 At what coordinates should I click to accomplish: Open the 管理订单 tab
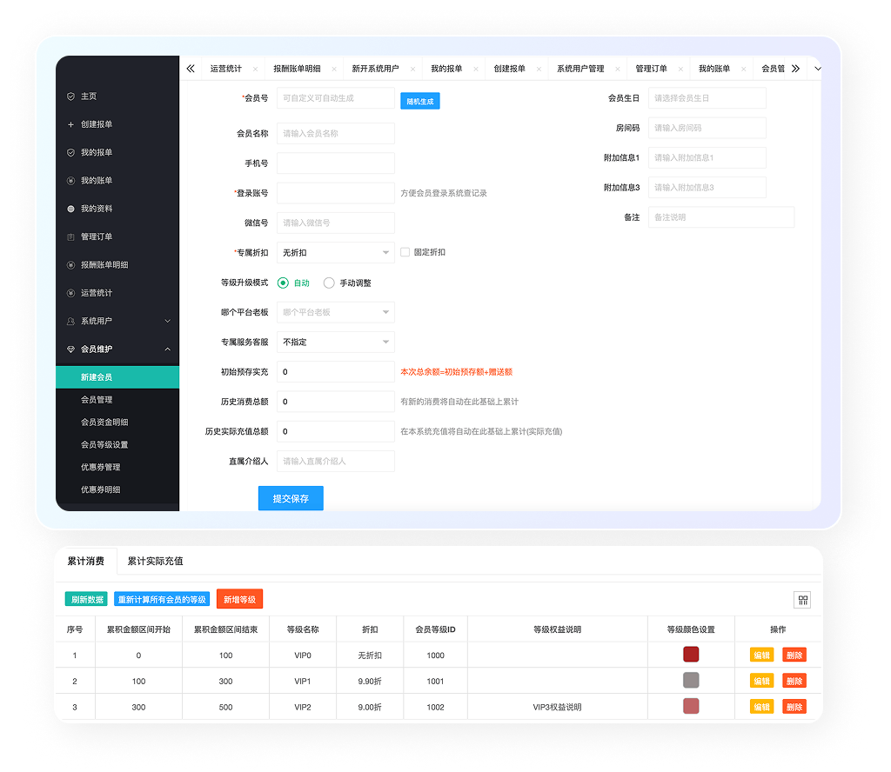pos(651,69)
